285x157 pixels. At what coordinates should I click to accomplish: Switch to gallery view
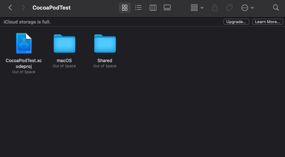167,8
